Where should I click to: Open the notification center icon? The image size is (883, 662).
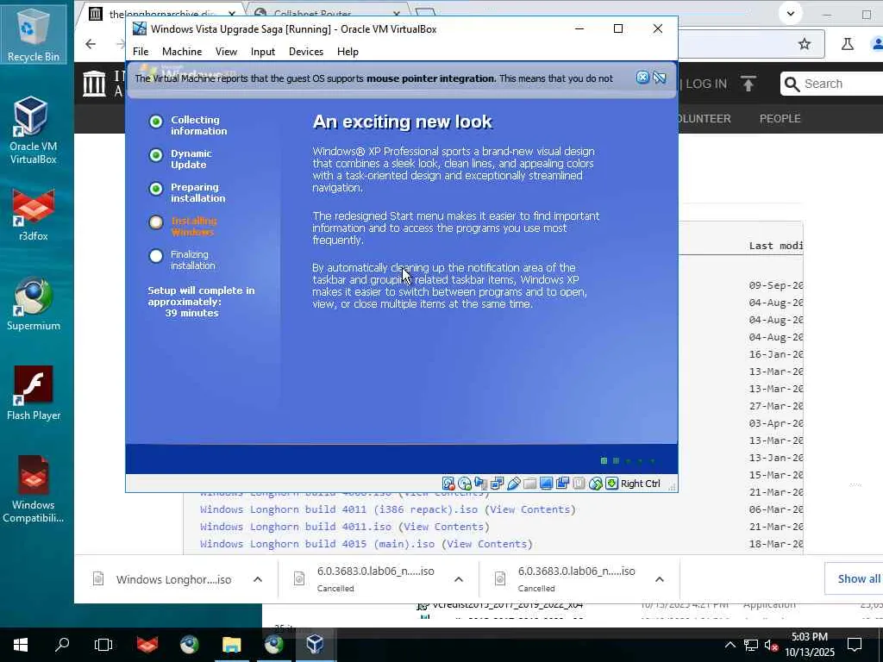point(855,645)
